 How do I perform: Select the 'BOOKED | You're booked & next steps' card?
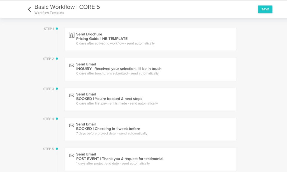pos(151,99)
